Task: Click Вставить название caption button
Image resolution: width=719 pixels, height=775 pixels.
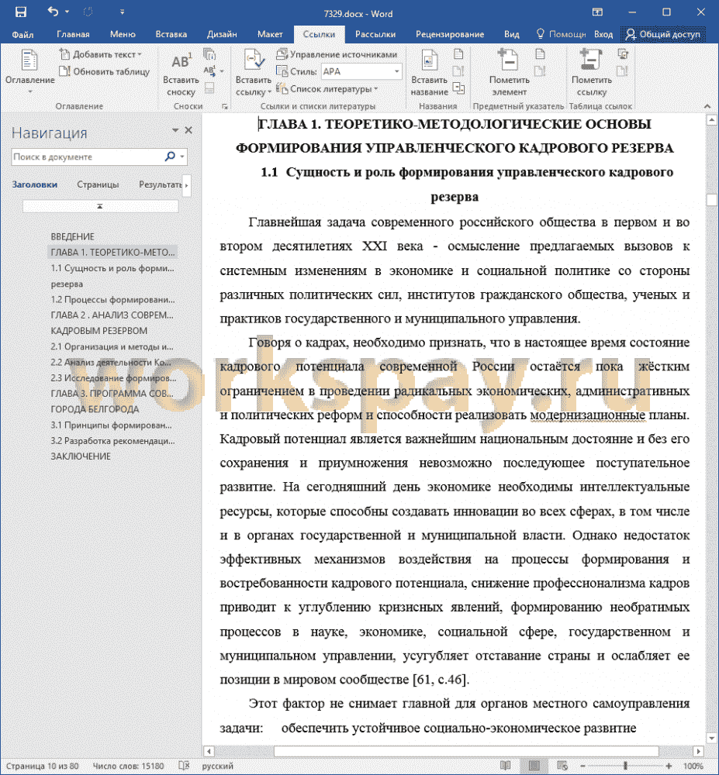Action: 430,73
